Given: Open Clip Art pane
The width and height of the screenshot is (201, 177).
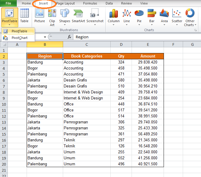Looking at the screenshot, I should point(52,17).
